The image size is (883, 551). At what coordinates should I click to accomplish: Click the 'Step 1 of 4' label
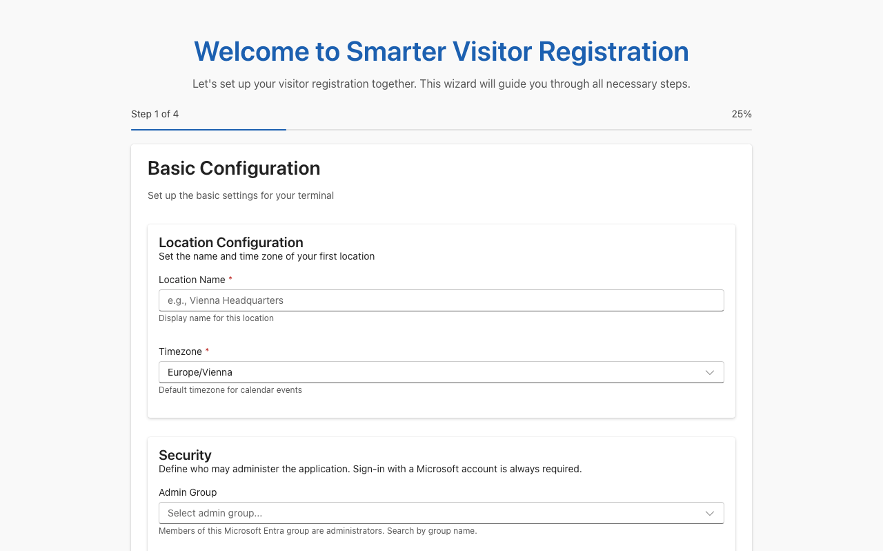click(x=155, y=114)
